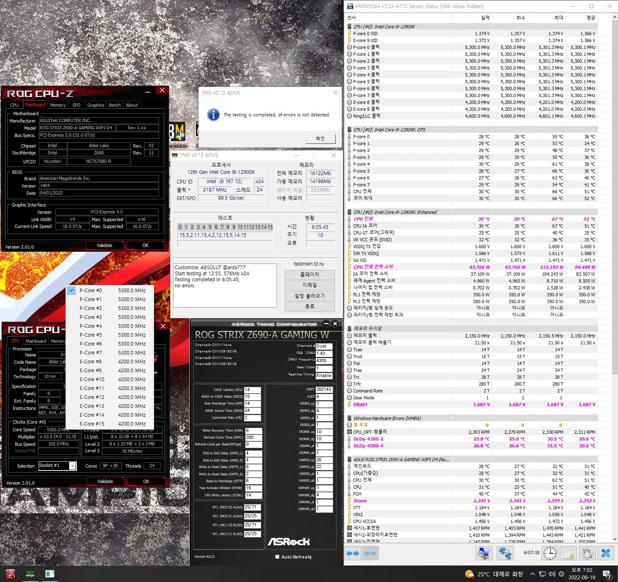Click HWiNFO clock reset timer icon
This screenshot has height=582, width=618.
tap(550, 553)
